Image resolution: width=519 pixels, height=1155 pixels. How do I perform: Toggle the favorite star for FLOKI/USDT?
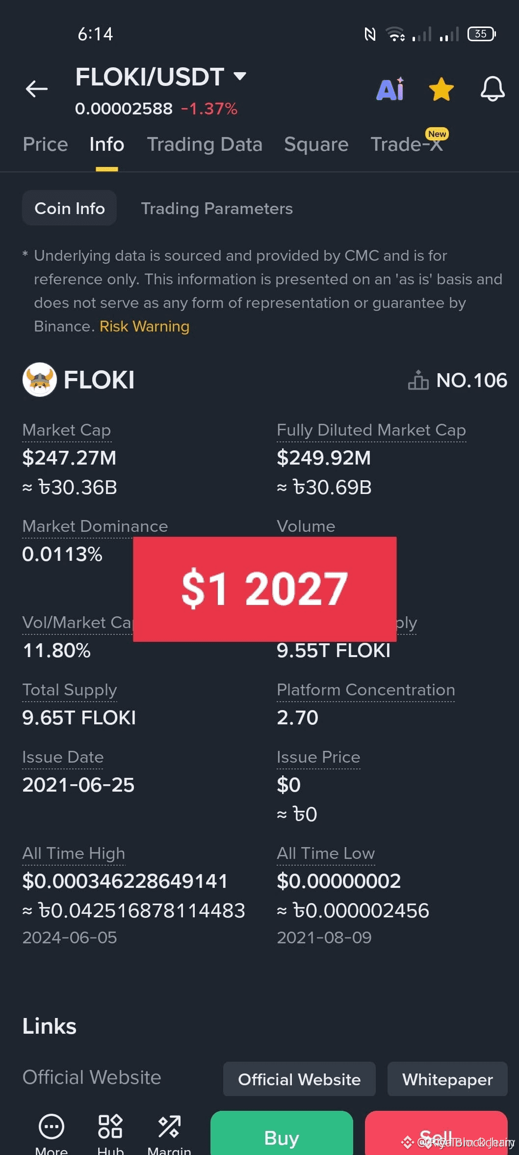pyautogui.click(x=441, y=89)
